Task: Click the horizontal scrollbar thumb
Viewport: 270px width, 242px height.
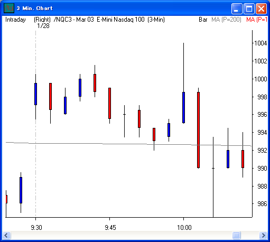Action: coord(236,235)
